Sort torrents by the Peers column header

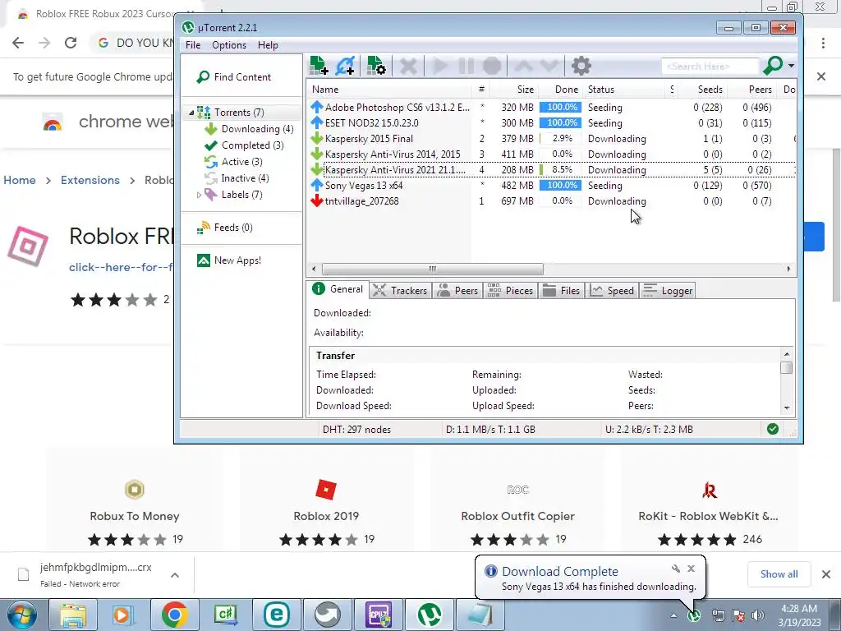click(x=751, y=90)
